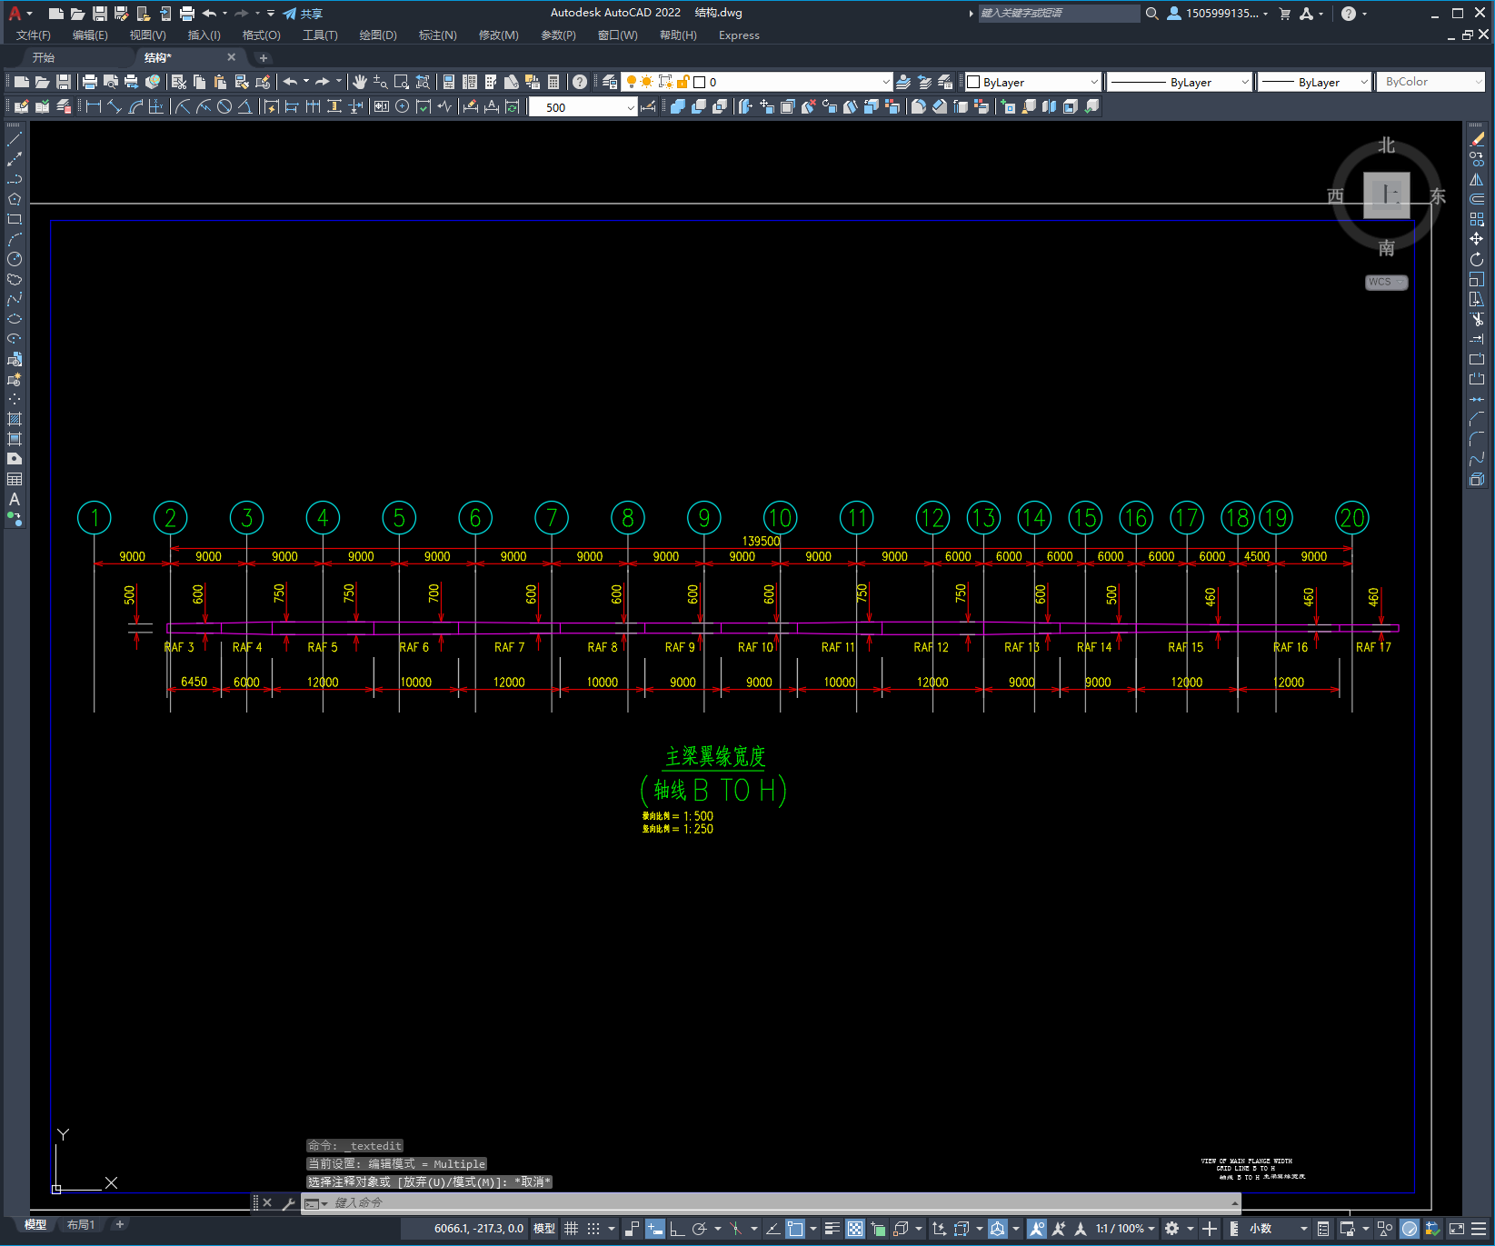Open the QuickCalc calculator icon
Viewport: 1495px width, 1246px height.
click(553, 82)
